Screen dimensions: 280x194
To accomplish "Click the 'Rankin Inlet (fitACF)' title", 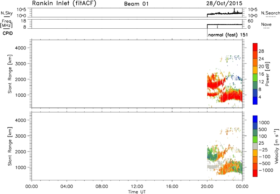I will (64, 3).
